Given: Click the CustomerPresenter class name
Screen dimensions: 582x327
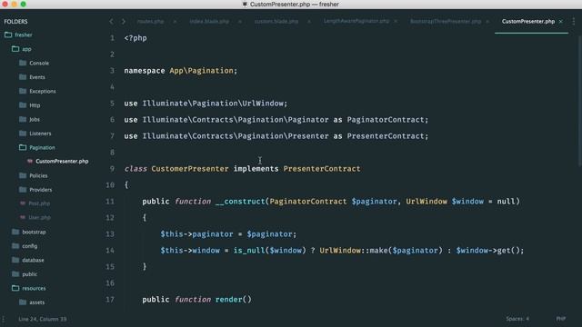Looking at the screenshot, I should click(190, 169).
